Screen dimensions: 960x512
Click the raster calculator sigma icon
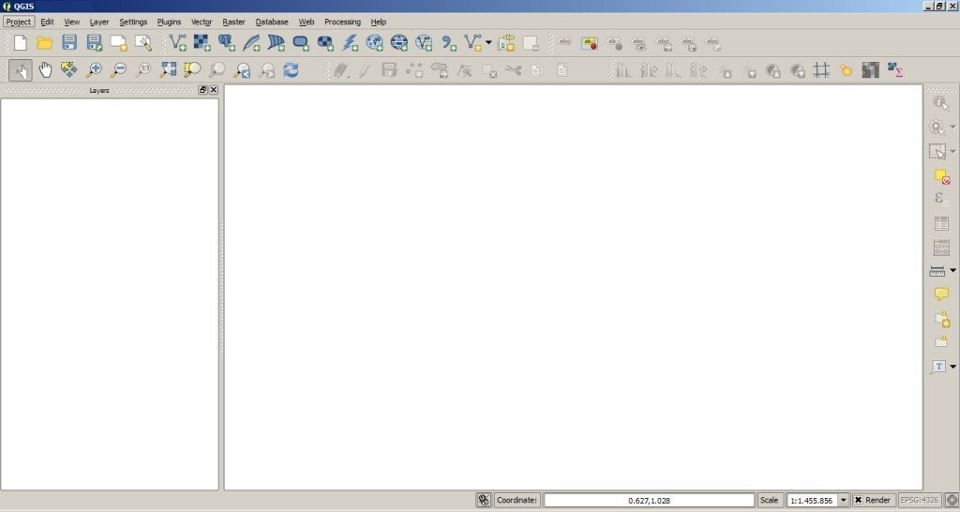tap(895, 70)
